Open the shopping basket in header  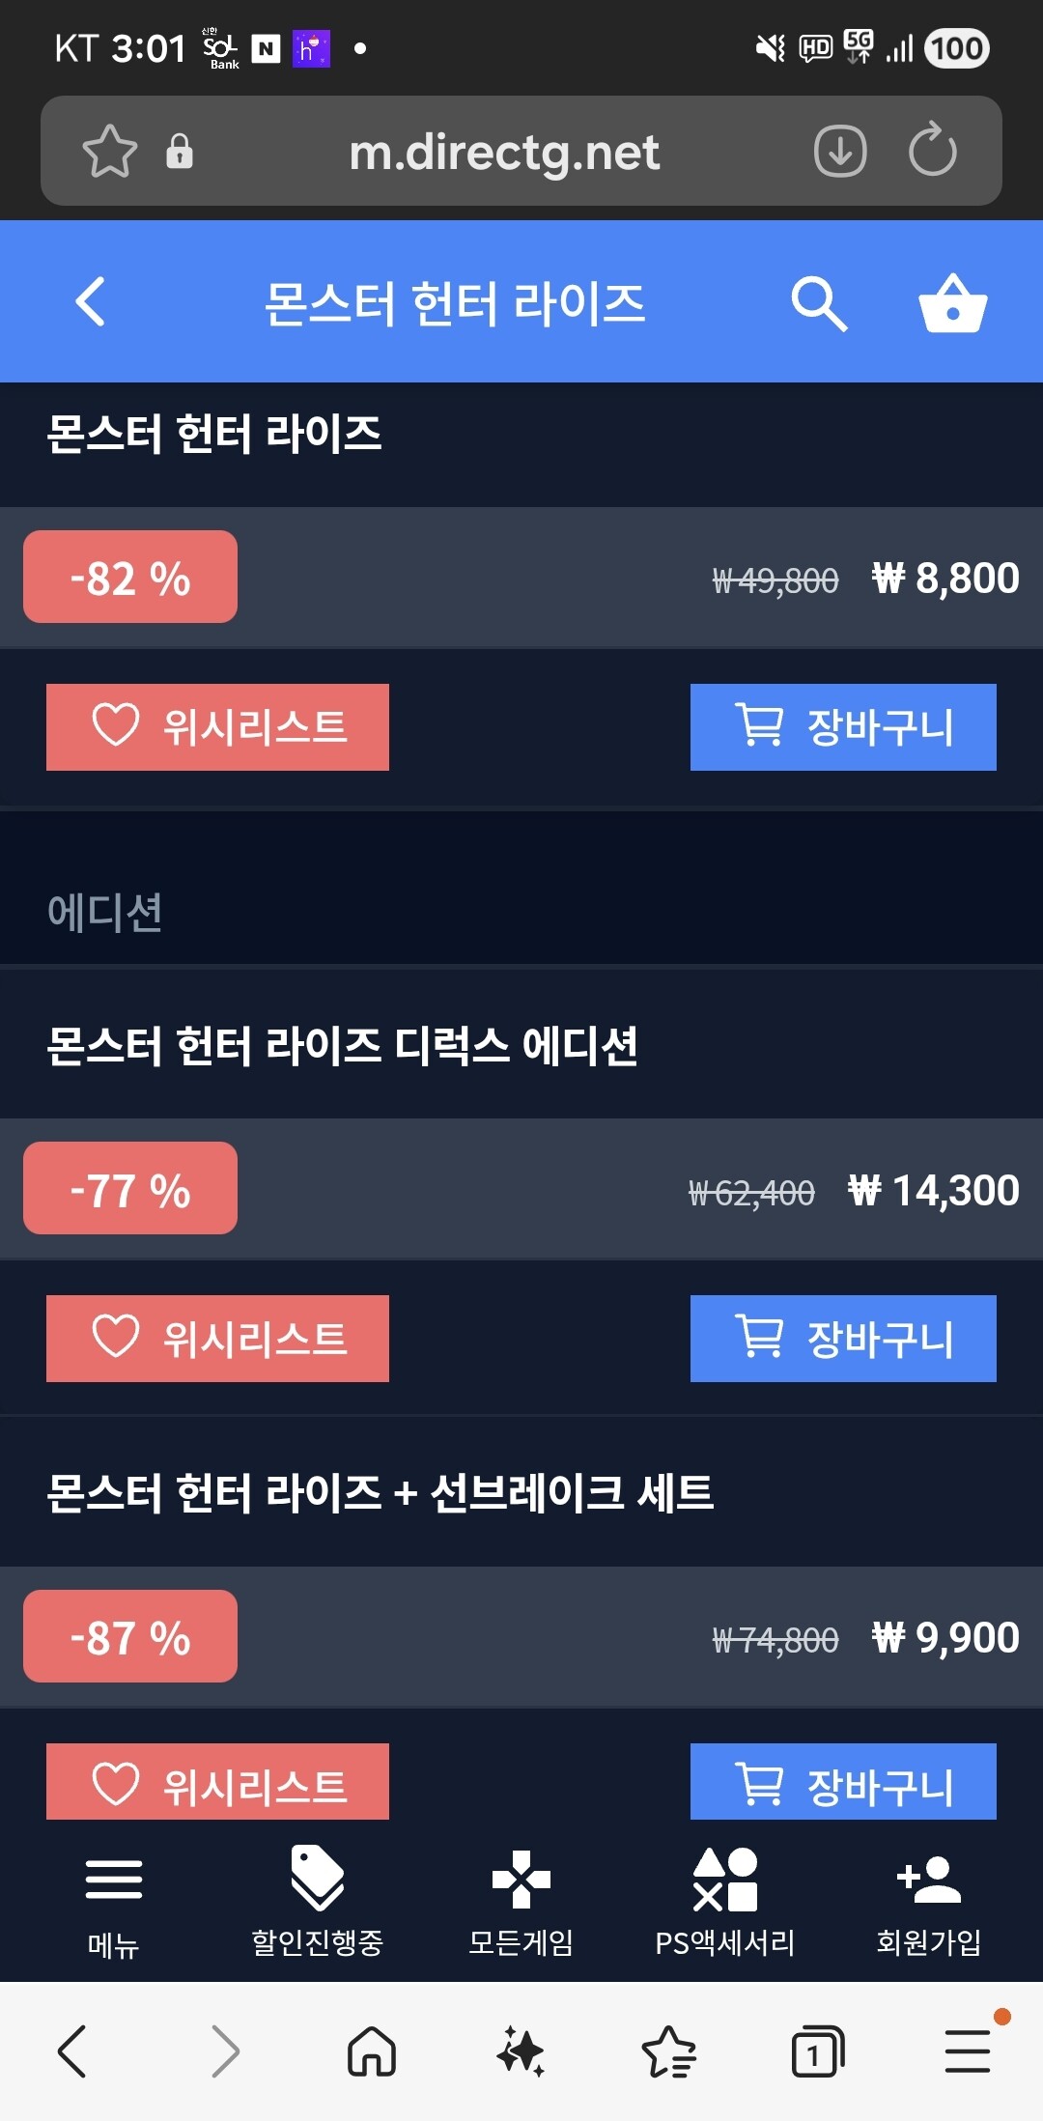coord(952,304)
